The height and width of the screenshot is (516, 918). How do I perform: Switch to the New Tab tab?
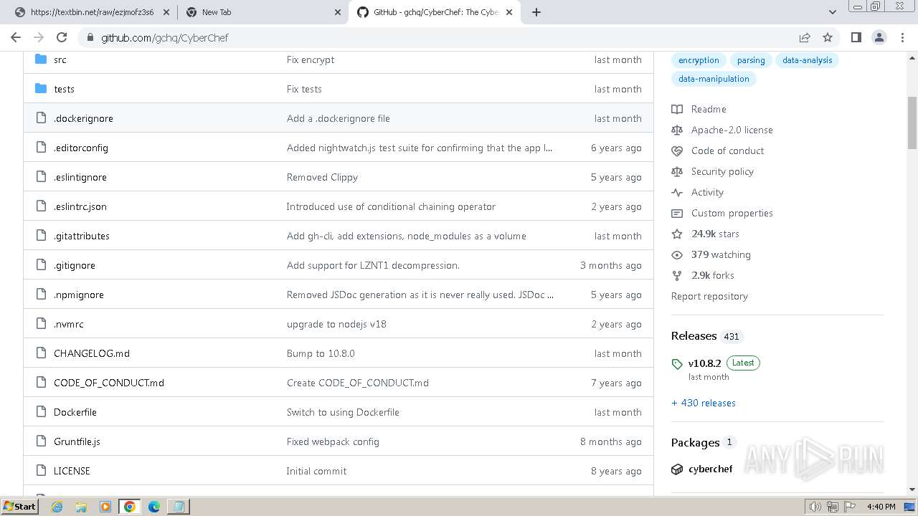[x=262, y=12]
